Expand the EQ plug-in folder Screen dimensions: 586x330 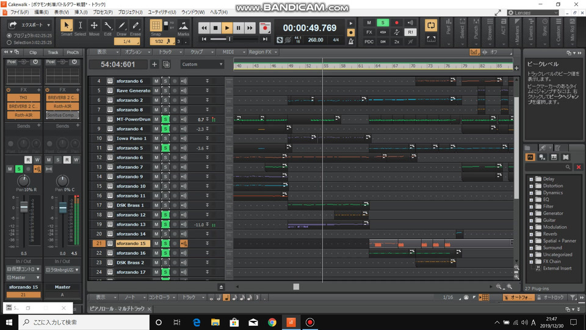[531, 200]
